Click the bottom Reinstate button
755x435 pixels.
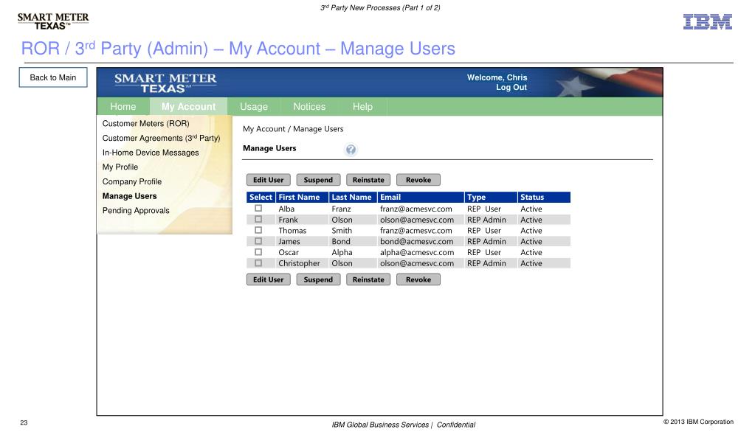coord(368,279)
